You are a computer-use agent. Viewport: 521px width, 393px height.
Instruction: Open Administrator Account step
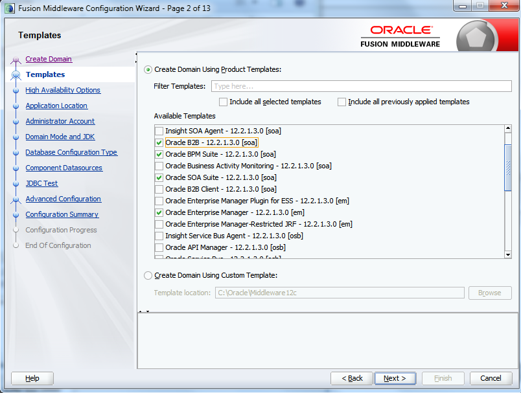(x=60, y=121)
